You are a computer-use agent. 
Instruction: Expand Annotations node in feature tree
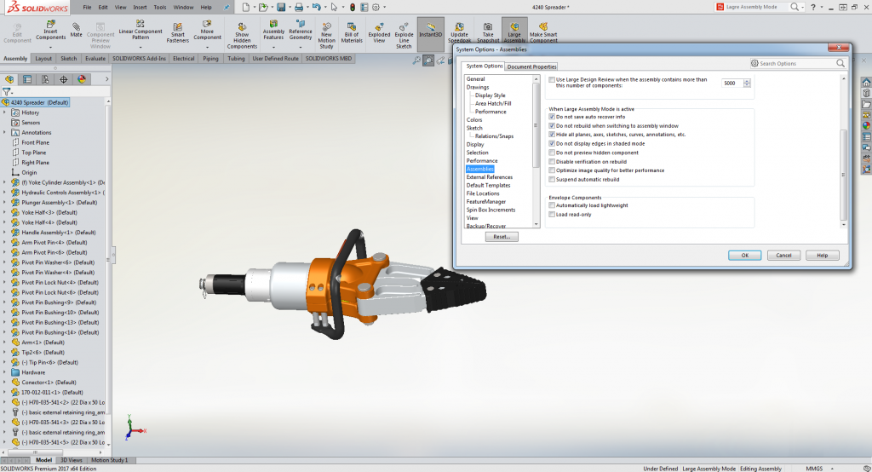coord(4,132)
